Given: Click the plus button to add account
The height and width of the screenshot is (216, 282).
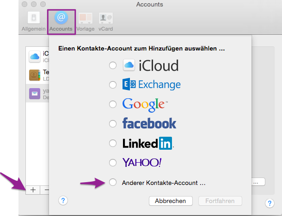Looking at the screenshot, I should [x=32, y=190].
